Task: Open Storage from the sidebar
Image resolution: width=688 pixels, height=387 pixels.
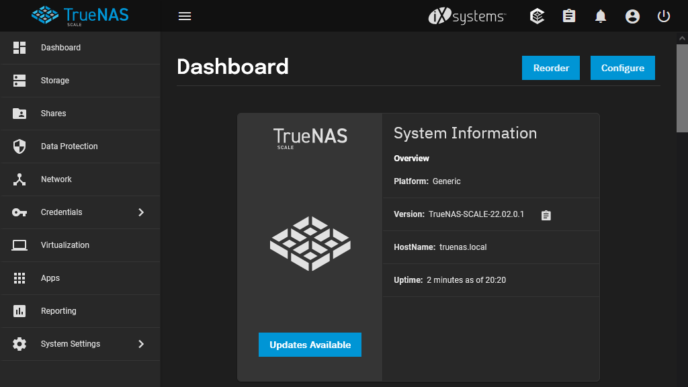Action: pos(81,81)
